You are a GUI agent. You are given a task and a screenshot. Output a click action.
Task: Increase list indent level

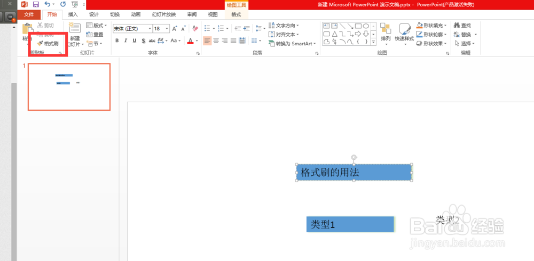tap(247, 29)
